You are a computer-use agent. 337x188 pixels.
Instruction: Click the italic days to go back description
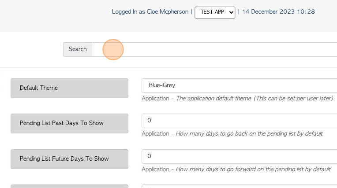249,134
